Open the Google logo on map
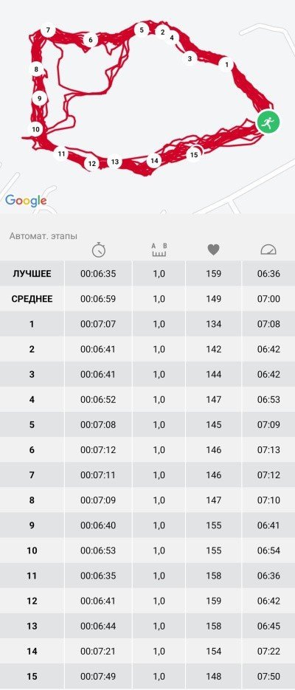This screenshot has height=690, width=295. [x=26, y=201]
